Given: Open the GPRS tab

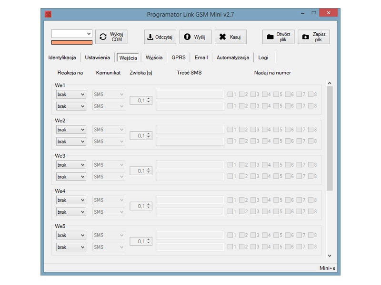Looking at the screenshot, I should pyautogui.click(x=178, y=57).
